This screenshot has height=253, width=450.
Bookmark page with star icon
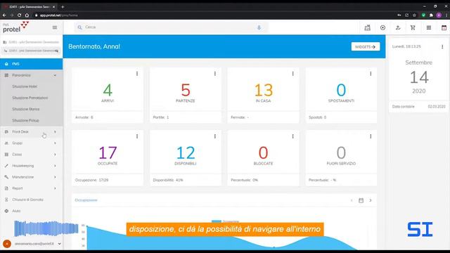414,15
